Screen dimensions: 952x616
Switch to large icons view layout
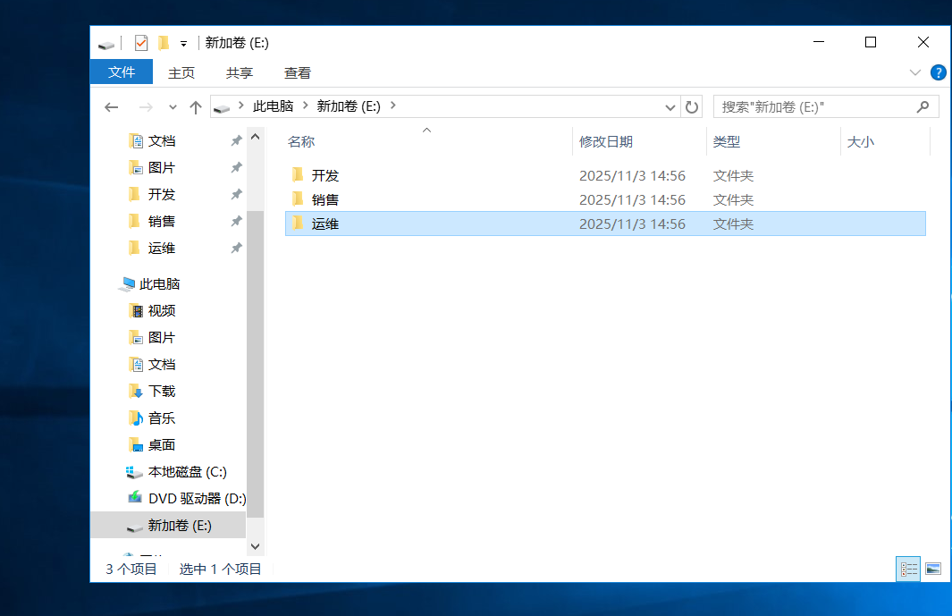pos(933,570)
